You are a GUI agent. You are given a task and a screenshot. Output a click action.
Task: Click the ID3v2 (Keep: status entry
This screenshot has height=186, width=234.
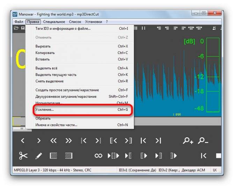(169, 170)
